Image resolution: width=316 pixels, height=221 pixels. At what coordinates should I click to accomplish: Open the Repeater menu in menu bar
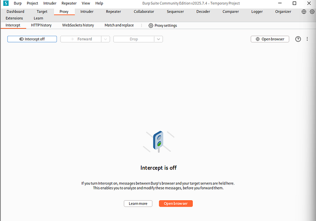coord(69,3)
